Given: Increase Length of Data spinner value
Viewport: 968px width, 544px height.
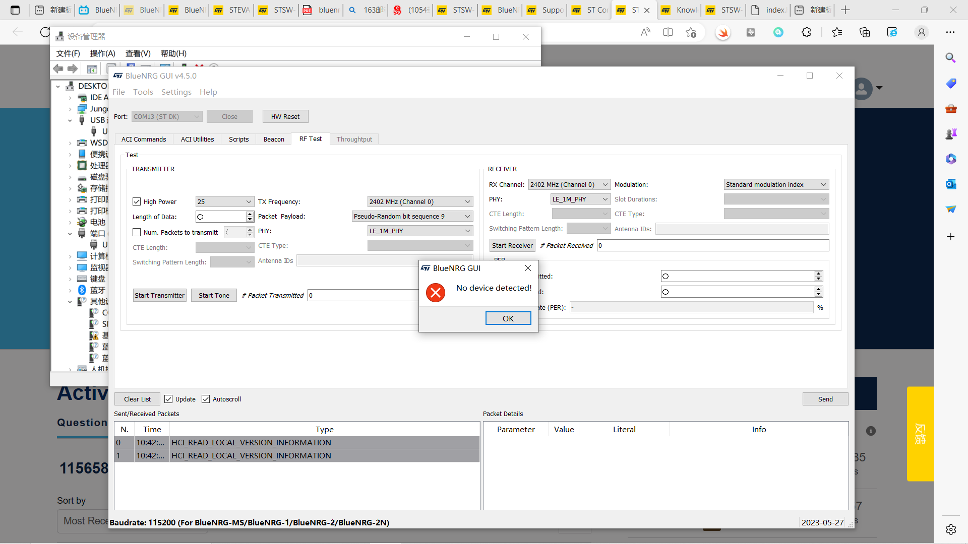Looking at the screenshot, I should (250, 214).
